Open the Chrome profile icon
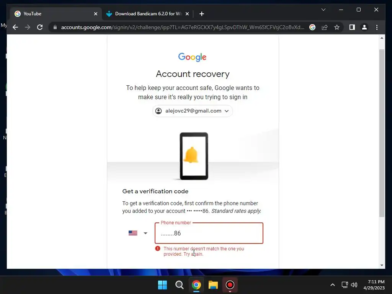392x294 pixels. 364,27
